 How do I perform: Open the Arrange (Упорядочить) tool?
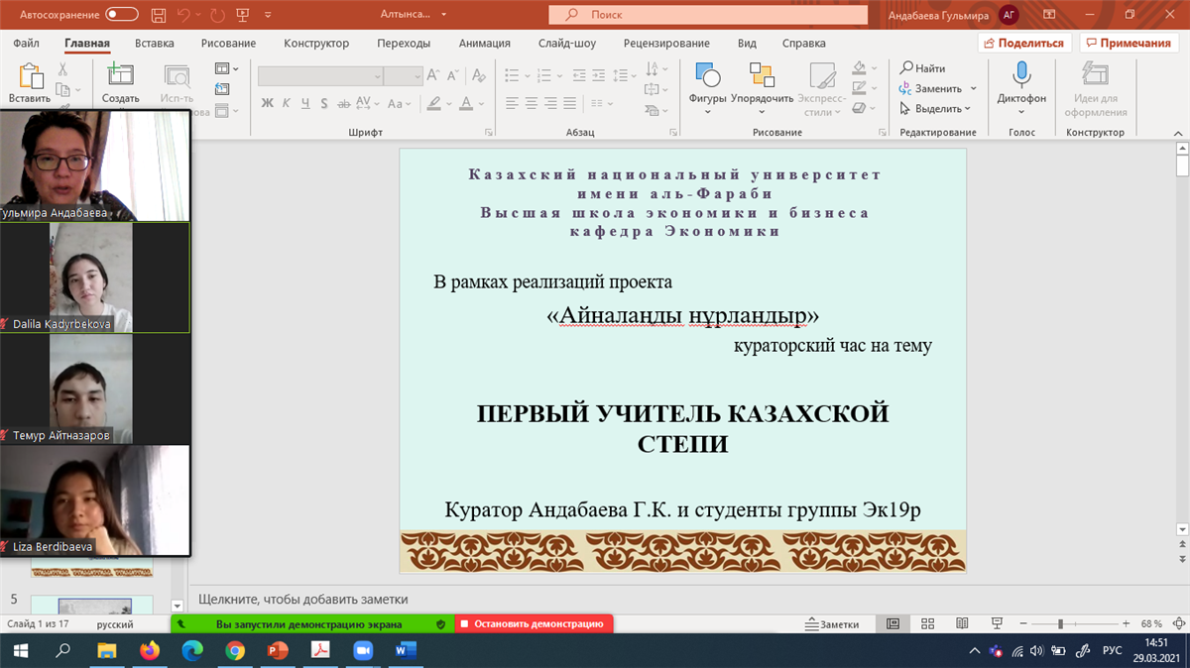(762, 76)
